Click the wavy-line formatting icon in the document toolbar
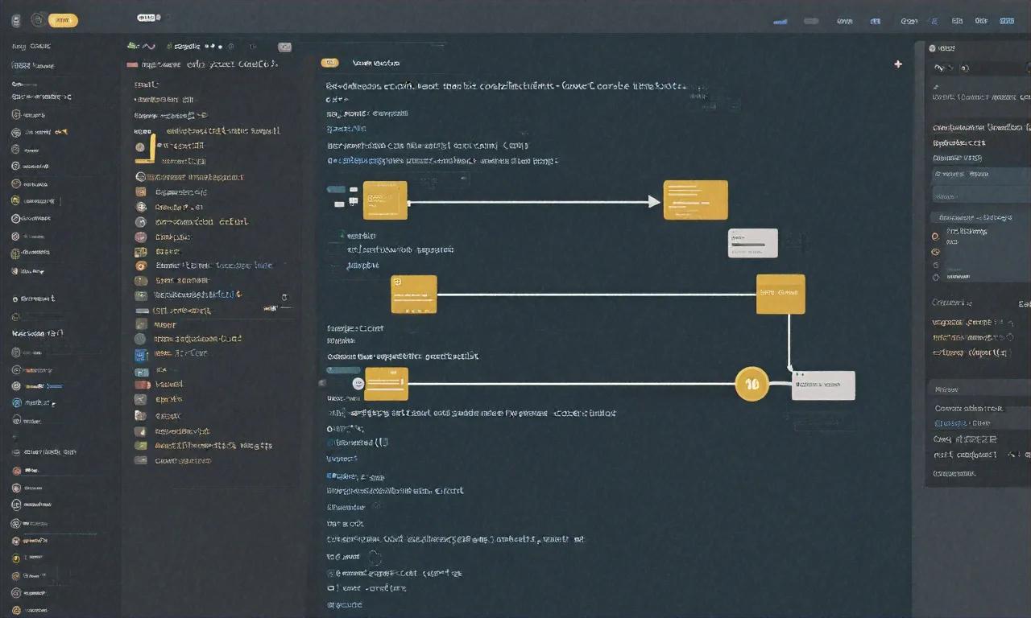1031x618 pixels. 148,46
